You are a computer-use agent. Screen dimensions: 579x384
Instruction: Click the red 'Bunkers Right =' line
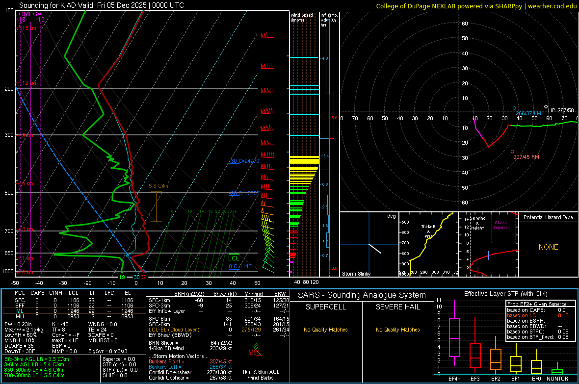(x=190, y=361)
